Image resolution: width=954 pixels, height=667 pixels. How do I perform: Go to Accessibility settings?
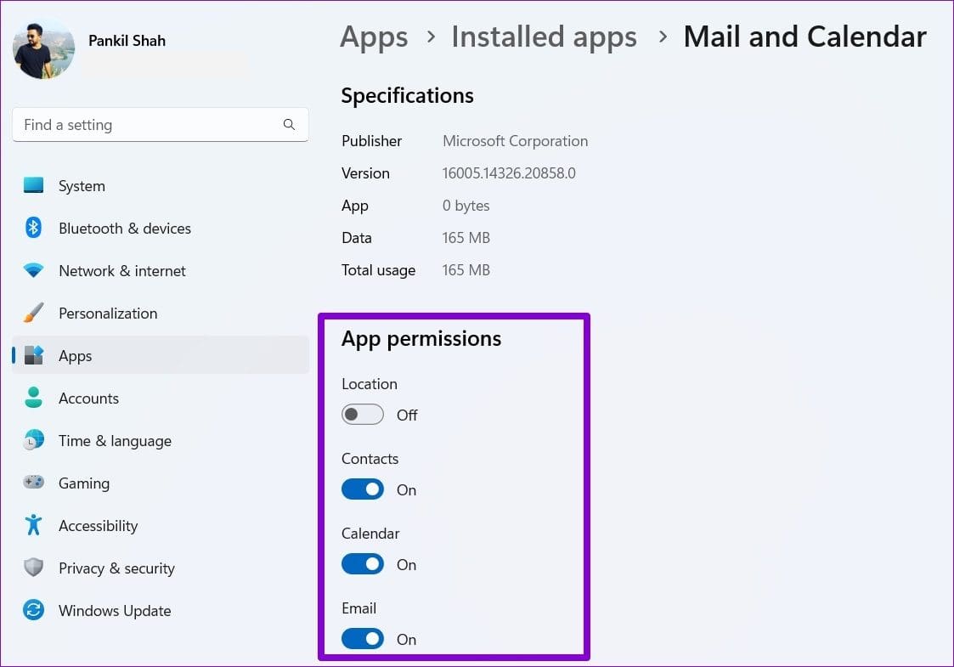coord(160,525)
